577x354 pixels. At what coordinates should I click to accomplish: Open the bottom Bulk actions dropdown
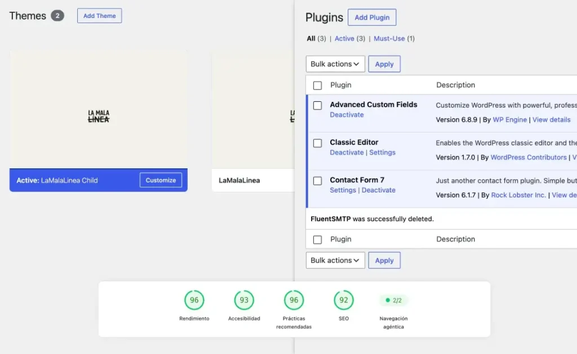[x=335, y=260]
